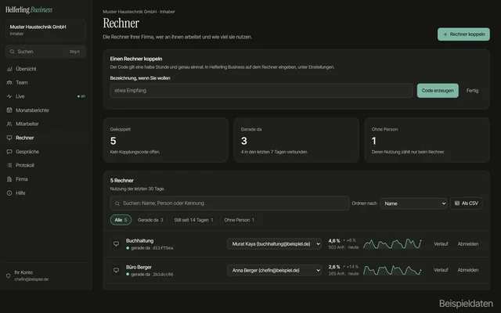
Task: Filter by Gerade da 3
Action: point(150,220)
